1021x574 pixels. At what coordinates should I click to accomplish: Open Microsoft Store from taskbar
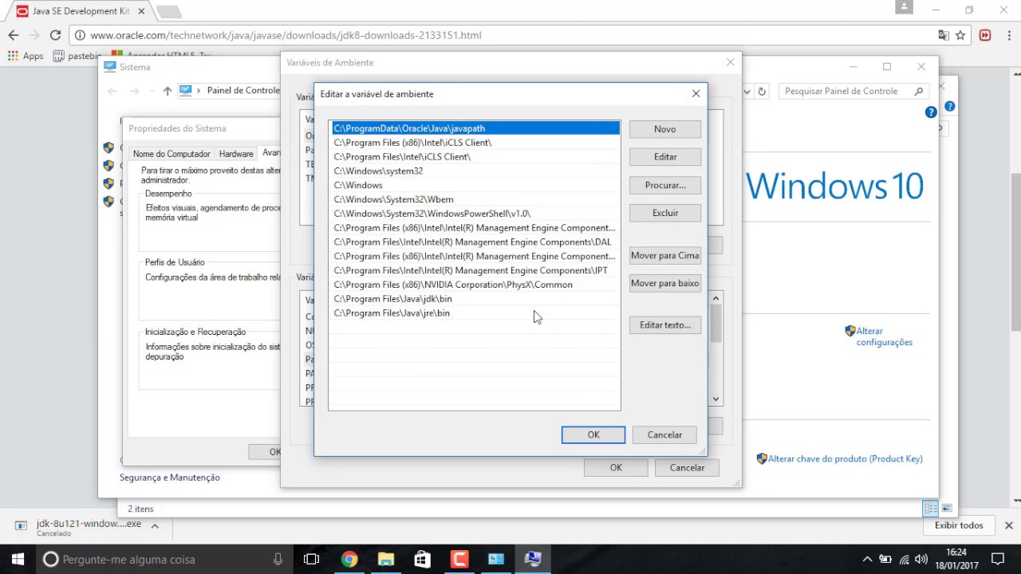(x=422, y=559)
